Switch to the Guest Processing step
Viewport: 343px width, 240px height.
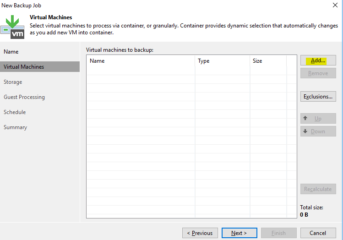tap(24, 97)
